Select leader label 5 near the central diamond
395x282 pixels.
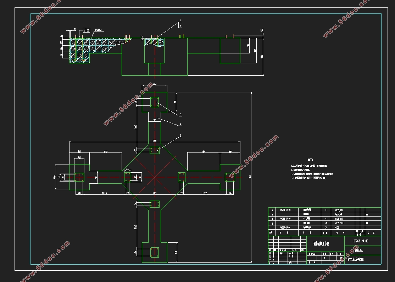[x=180, y=136]
